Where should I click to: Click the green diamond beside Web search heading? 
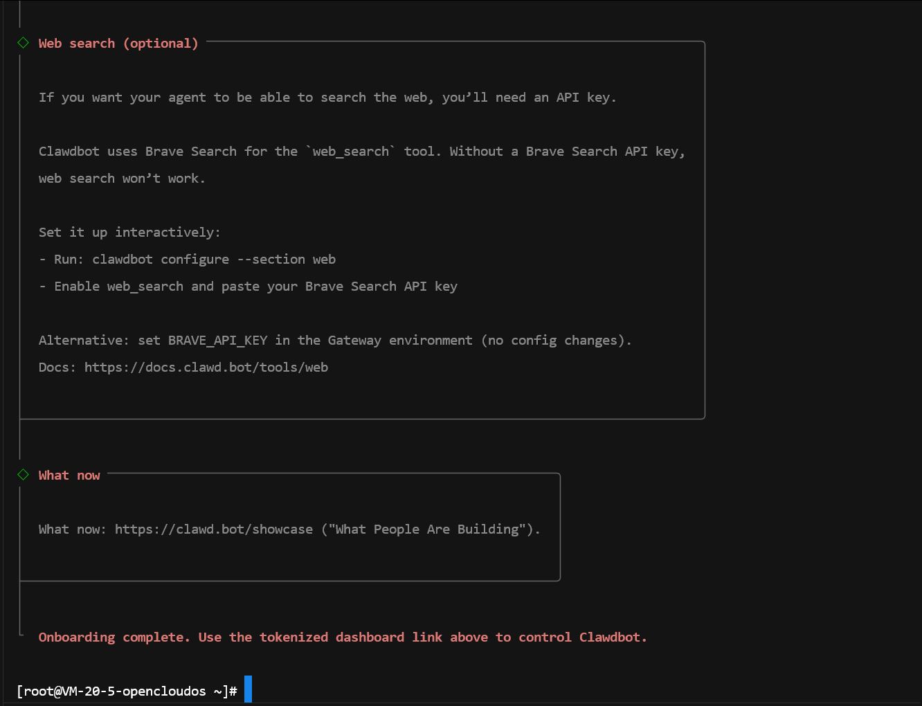pos(23,43)
